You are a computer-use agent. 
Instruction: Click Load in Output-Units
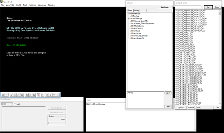(x=217, y=7)
